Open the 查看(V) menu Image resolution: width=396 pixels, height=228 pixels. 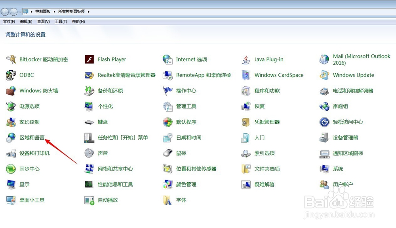44,21
